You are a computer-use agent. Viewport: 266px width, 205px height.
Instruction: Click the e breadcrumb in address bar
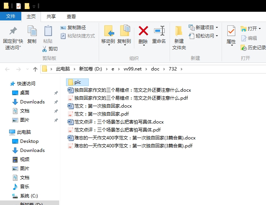click(x=113, y=69)
